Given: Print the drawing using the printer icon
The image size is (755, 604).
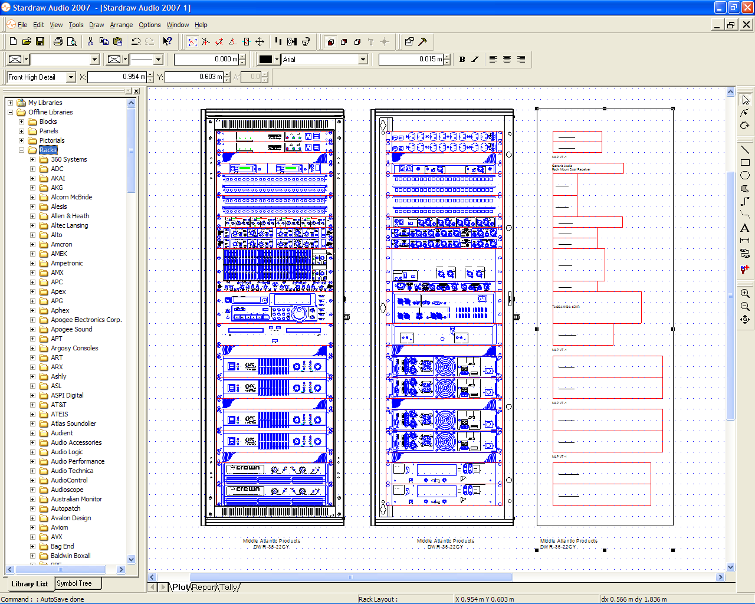Looking at the screenshot, I should [x=58, y=41].
